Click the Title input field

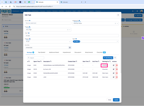coord(72,36)
